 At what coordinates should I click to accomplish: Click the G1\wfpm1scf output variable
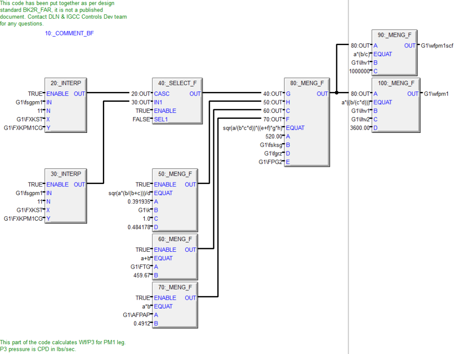tap(437, 46)
